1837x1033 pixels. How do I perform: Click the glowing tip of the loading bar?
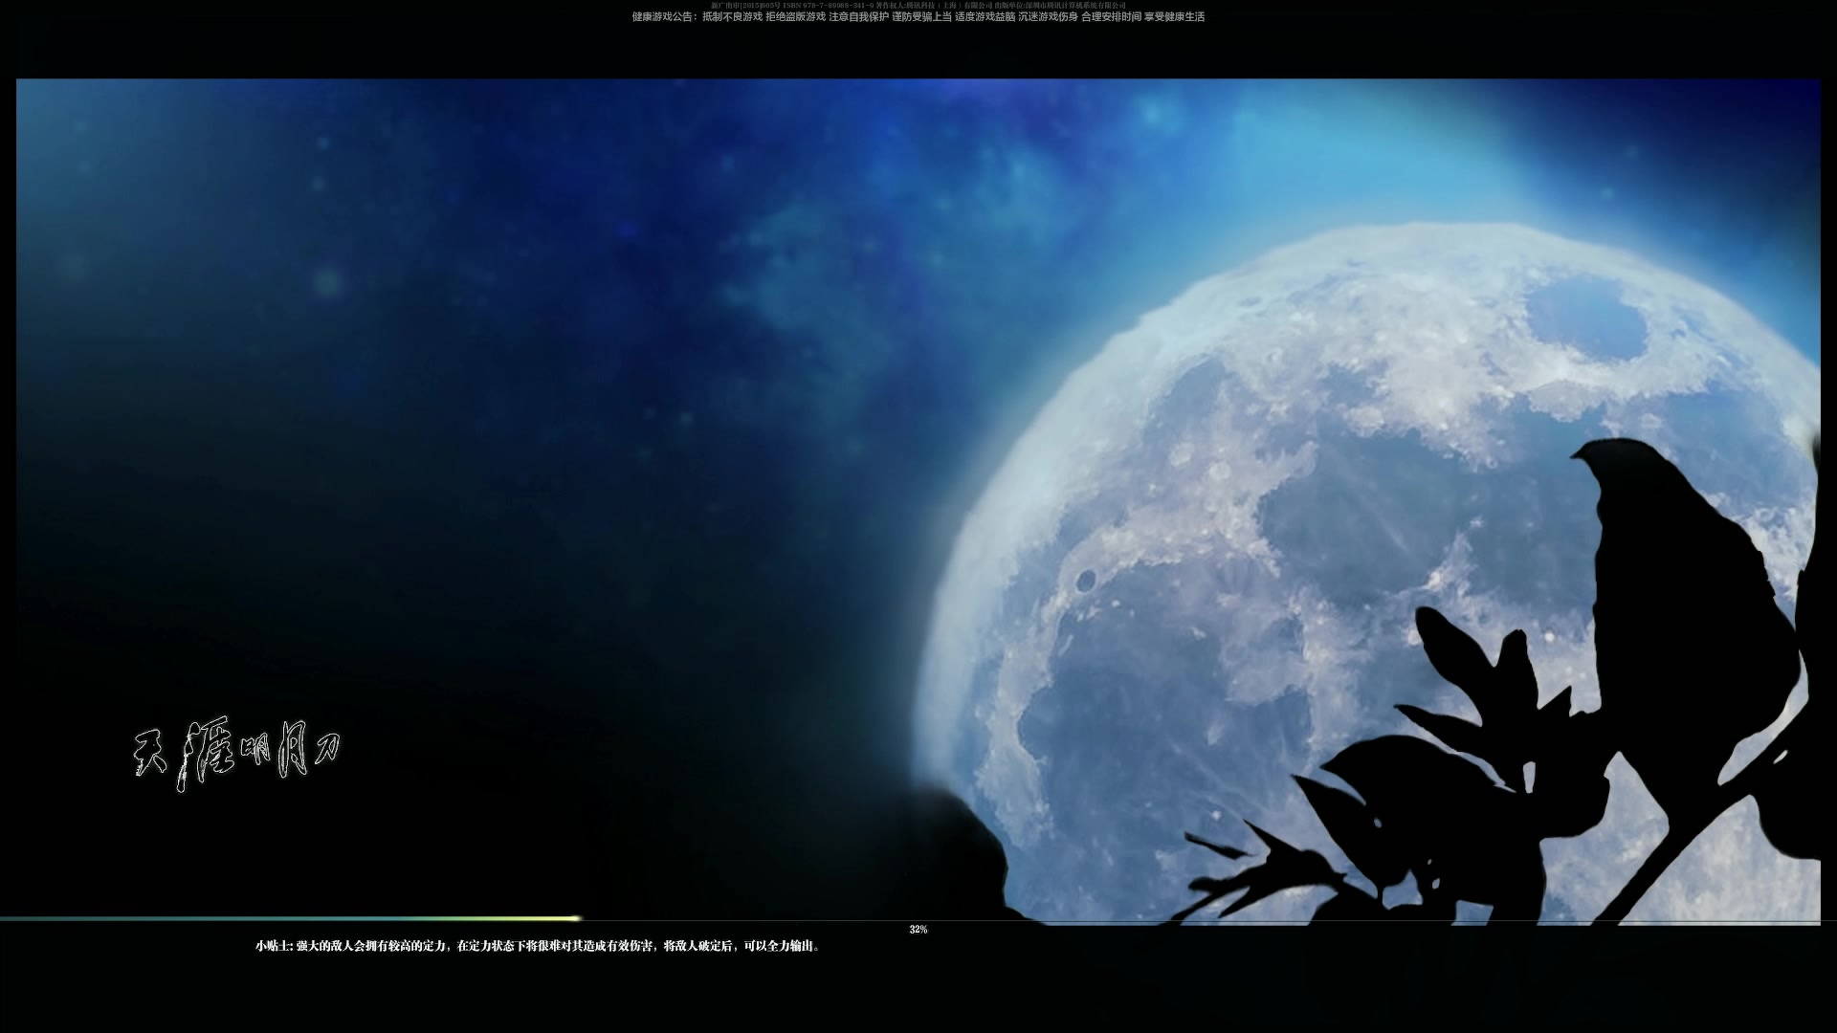574,918
